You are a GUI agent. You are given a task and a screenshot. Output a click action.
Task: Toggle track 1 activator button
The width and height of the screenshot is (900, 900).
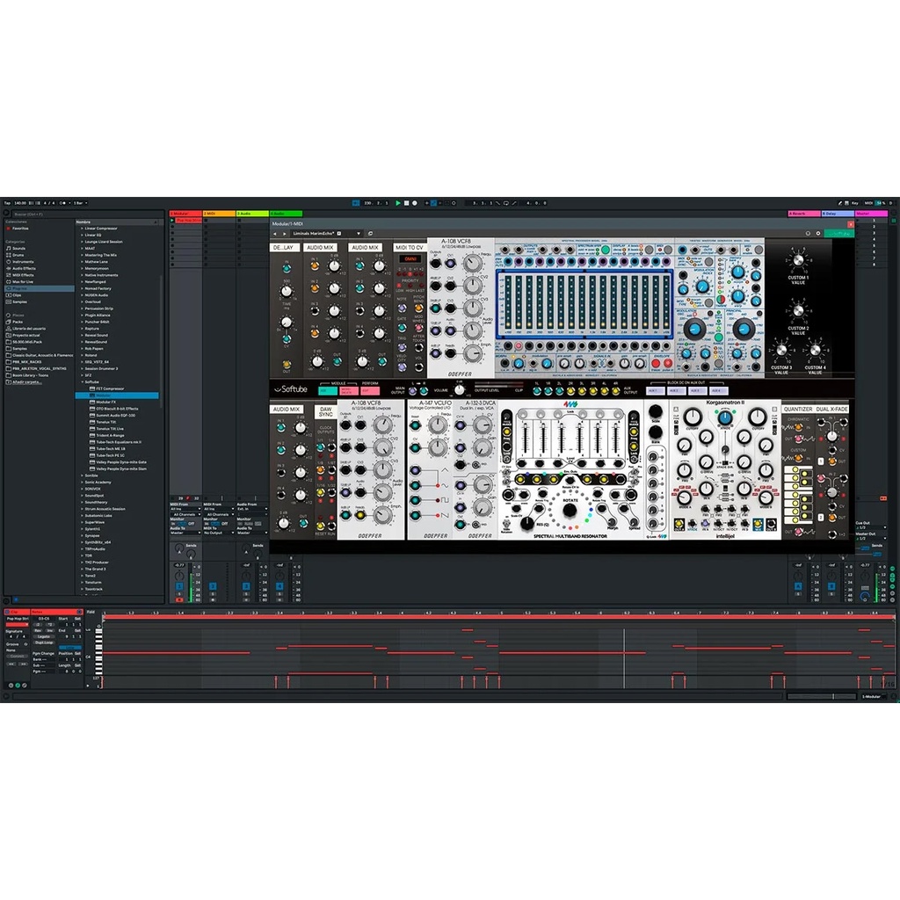tap(179, 586)
